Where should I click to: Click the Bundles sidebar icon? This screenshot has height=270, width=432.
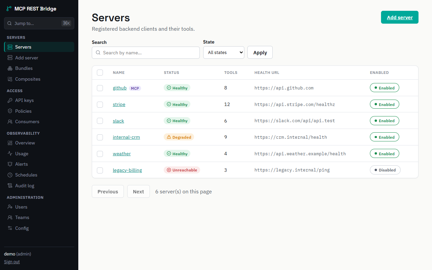coord(10,68)
